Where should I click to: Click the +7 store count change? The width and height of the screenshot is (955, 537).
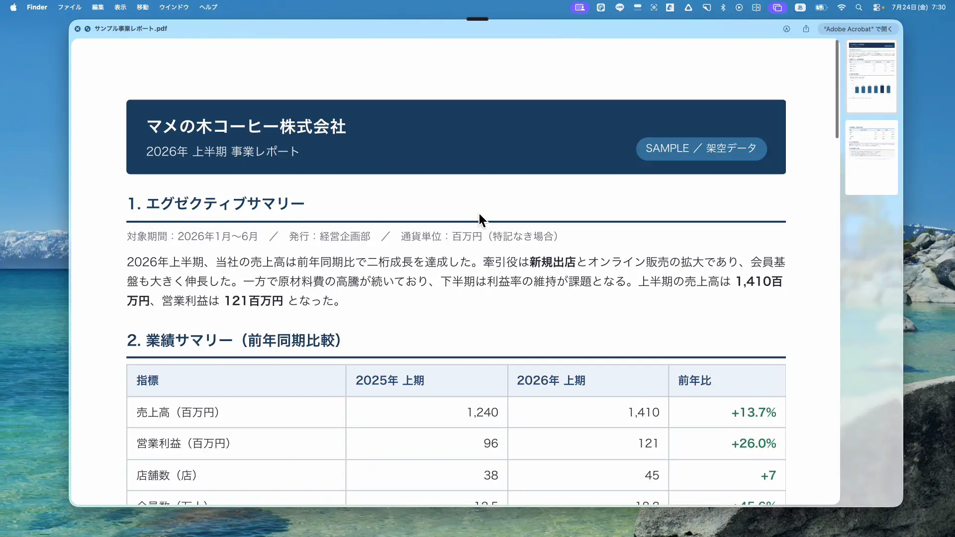[768, 475]
